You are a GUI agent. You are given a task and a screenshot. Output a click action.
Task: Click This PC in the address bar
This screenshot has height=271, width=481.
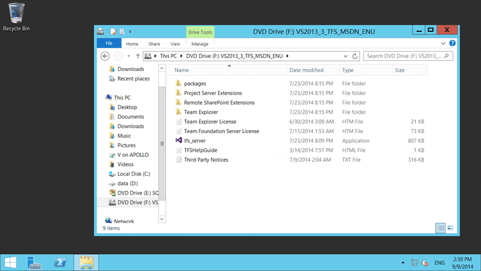click(x=168, y=56)
